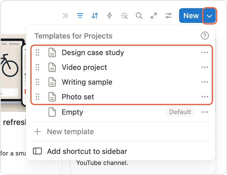Pick the Empty template
The width and height of the screenshot is (227, 175).
point(121,112)
